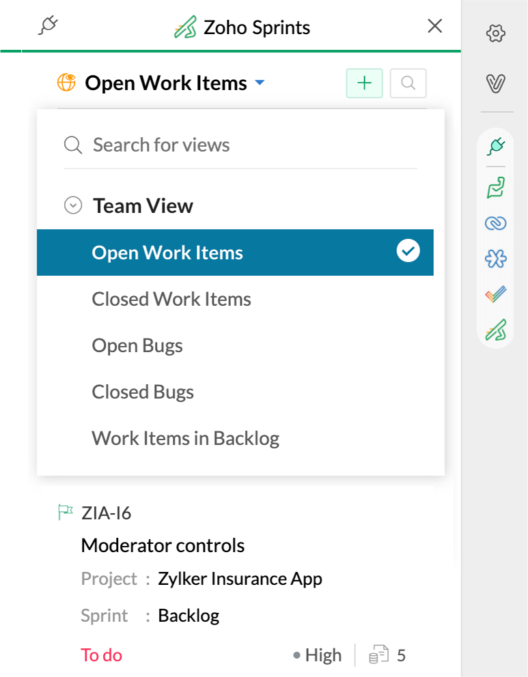Click the paperclip-style V icon in sidebar
Image resolution: width=528 pixels, height=677 pixels.
point(495,83)
